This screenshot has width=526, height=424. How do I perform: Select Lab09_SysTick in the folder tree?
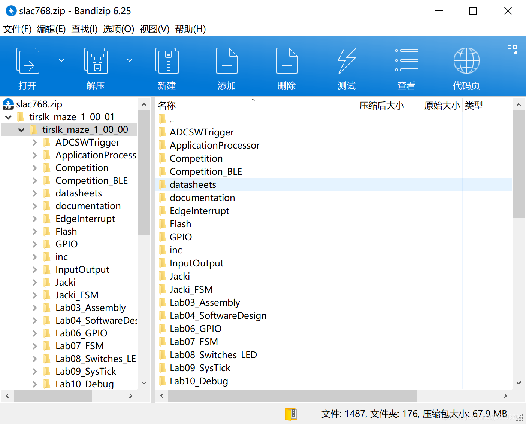86,371
